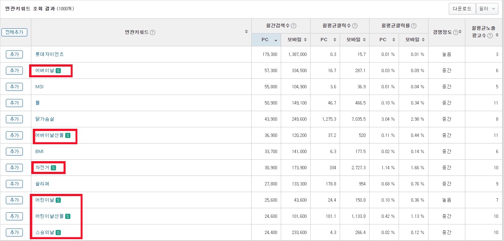The width and height of the screenshot is (504, 241).
Task: Click 추가 button next to 닭가슴살
Action: [x=14, y=119]
